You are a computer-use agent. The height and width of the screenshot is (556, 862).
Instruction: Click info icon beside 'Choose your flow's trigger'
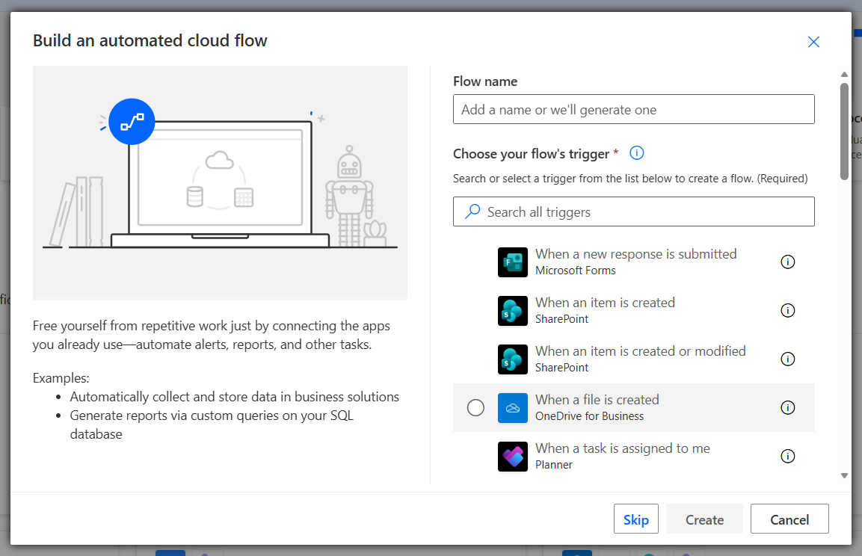click(637, 152)
